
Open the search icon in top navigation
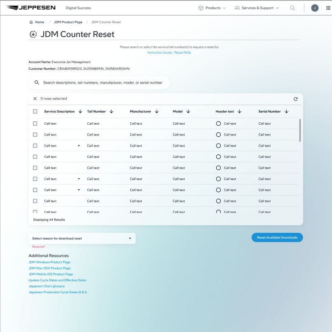pyautogui.click(x=292, y=8)
